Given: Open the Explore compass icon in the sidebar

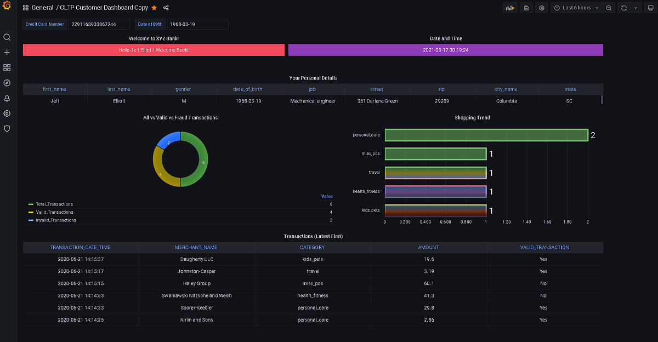Looking at the screenshot, I should pos(7,83).
